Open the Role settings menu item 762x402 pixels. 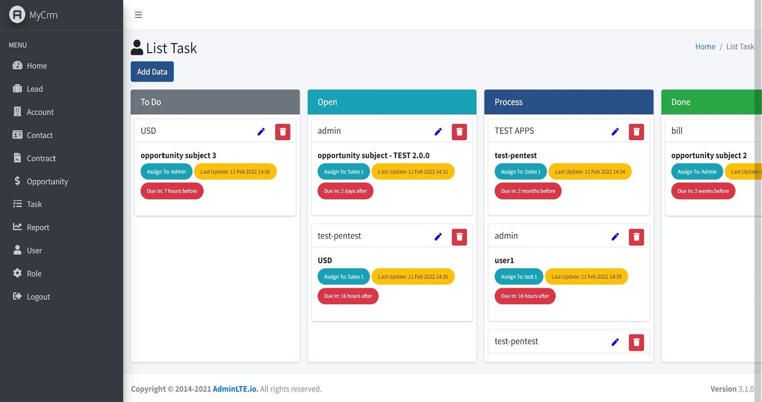click(34, 273)
